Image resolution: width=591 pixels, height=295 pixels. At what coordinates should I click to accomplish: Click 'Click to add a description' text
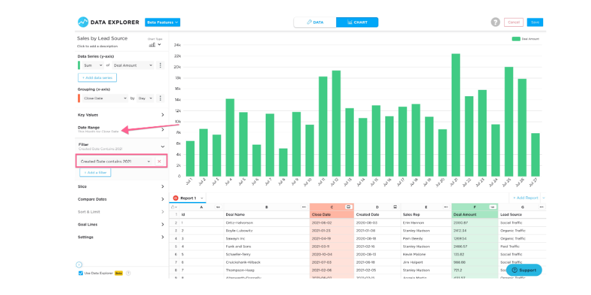tap(97, 47)
